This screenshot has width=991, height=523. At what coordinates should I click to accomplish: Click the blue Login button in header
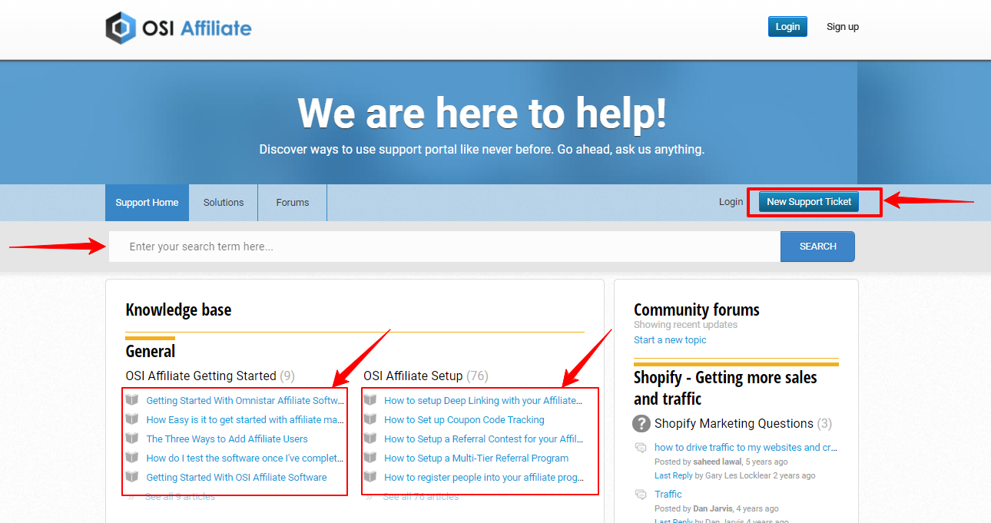point(787,26)
